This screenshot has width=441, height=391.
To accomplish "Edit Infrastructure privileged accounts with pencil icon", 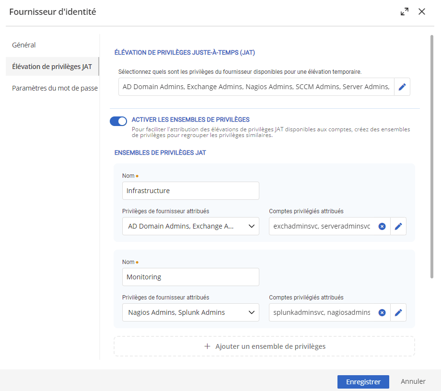I will pyautogui.click(x=398, y=226).
